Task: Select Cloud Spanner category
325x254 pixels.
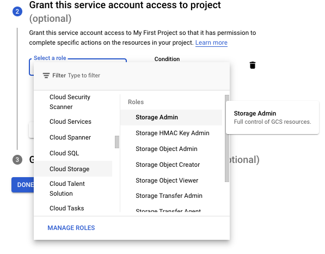Action: (73, 137)
